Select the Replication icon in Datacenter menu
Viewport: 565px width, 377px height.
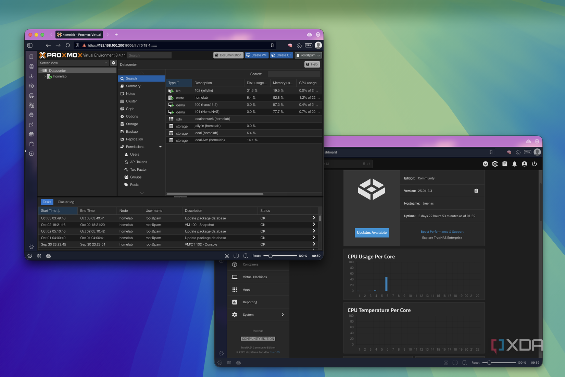click(122, 139)
